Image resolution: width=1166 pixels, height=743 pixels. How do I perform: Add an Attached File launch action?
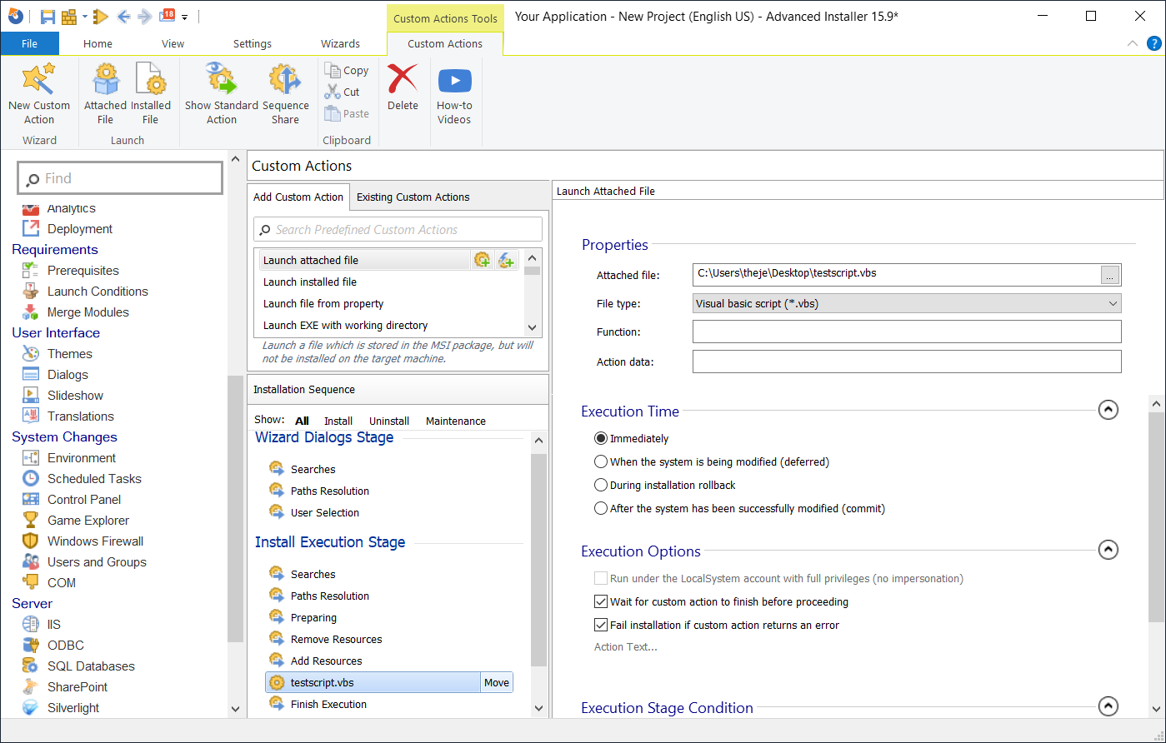[x=105, y=94]
